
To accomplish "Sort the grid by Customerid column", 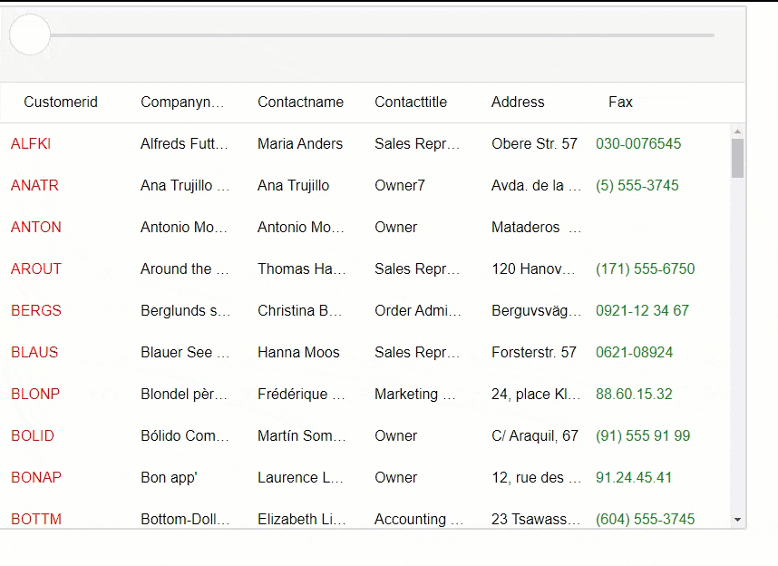I will point(60,102).
